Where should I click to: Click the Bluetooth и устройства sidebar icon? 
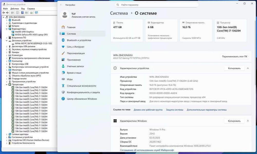(x=63, y=40)
